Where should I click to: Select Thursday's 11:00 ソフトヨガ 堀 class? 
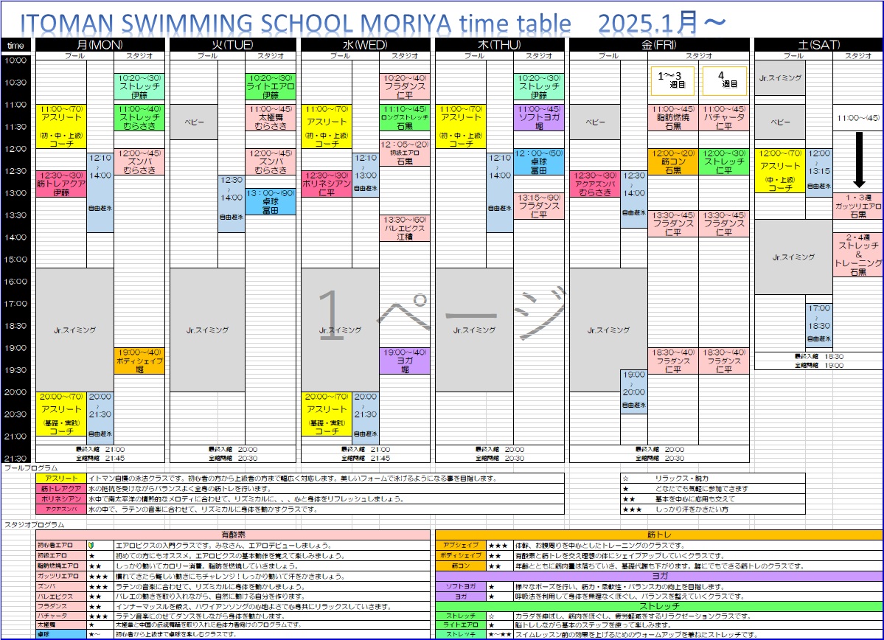(539, 117)
